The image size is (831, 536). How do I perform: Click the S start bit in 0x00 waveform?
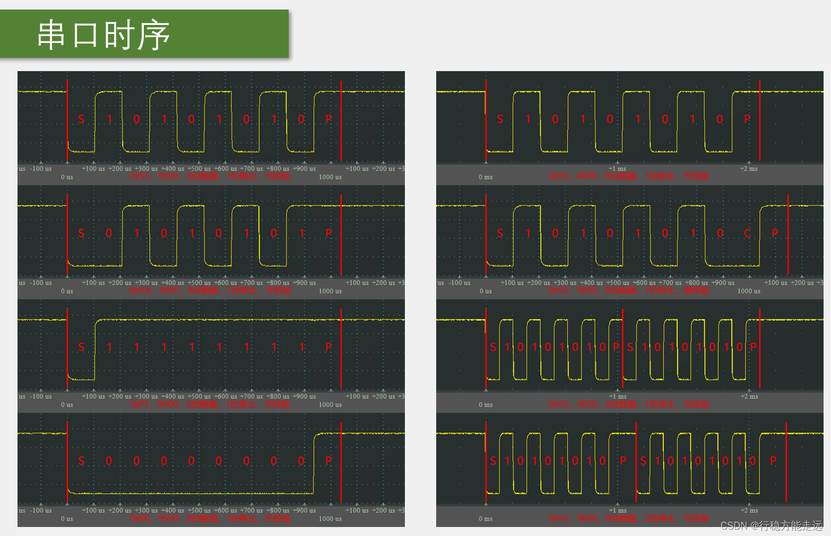pyautogui.click(x=81, y=461)
